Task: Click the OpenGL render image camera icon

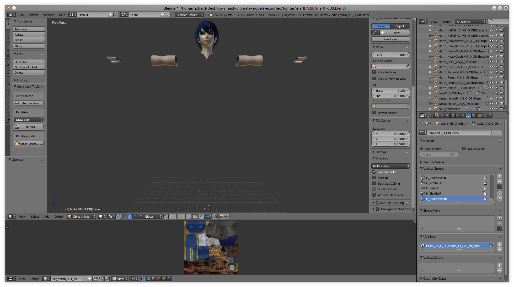Action: [x=221, y=216]
